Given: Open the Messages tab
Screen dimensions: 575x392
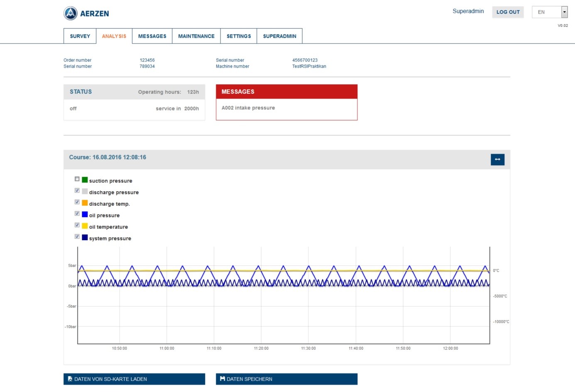Looking at the screenshot, I should pyautogui.click(x=152, y=36).
